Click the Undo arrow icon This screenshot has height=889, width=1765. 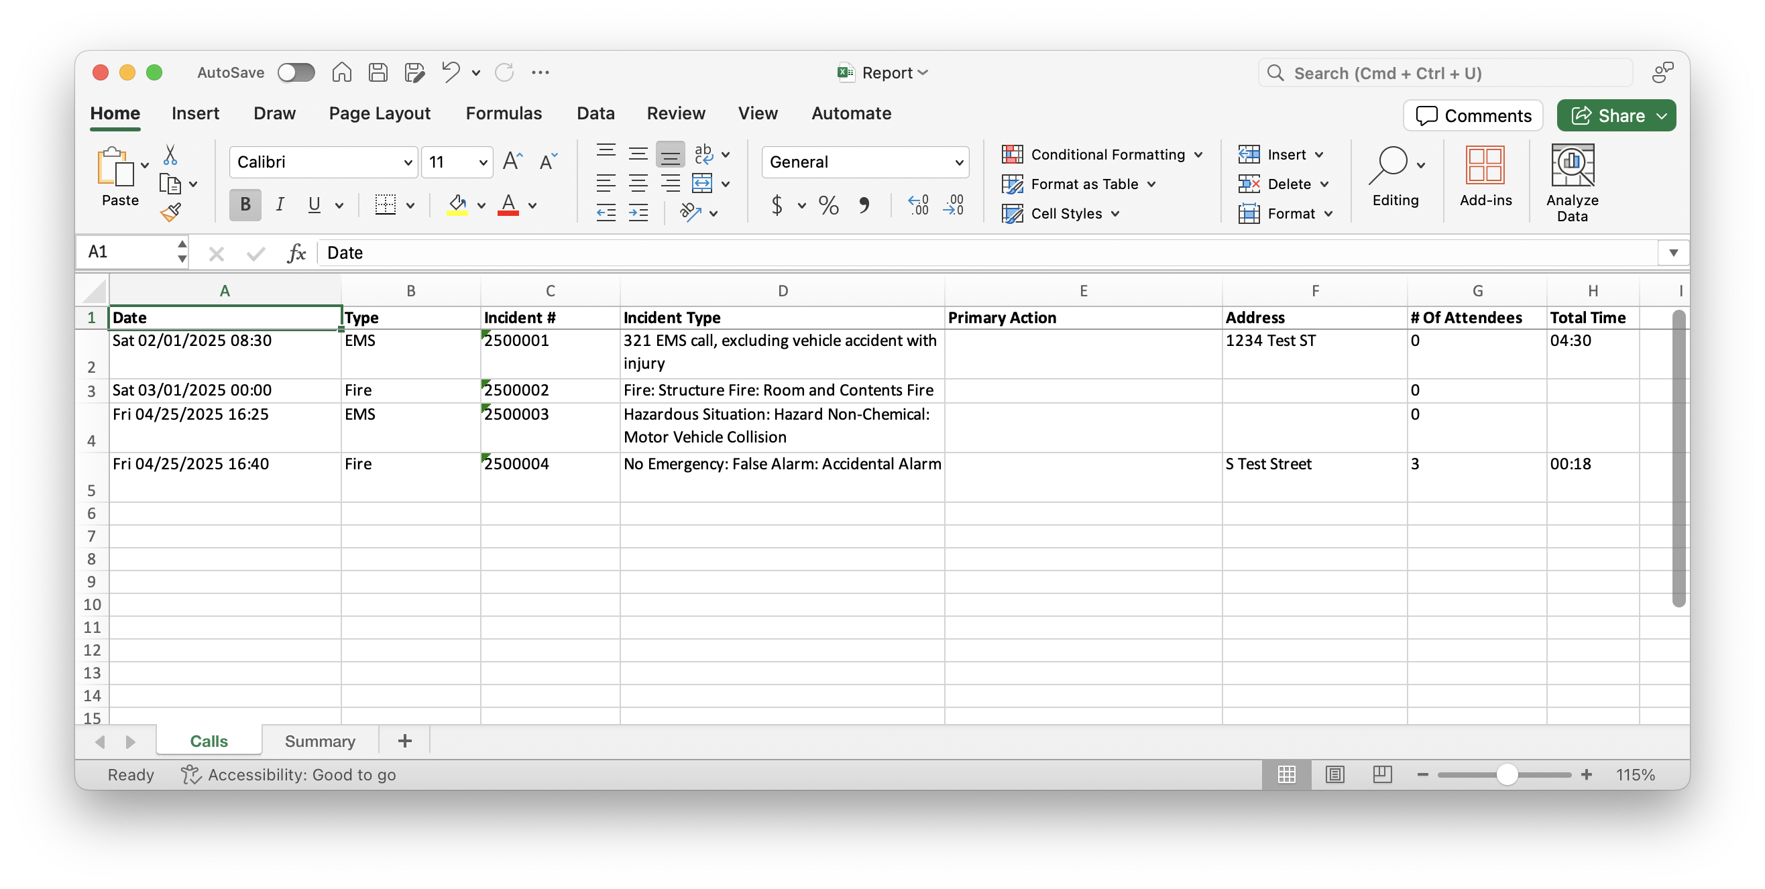pos(450,72)
